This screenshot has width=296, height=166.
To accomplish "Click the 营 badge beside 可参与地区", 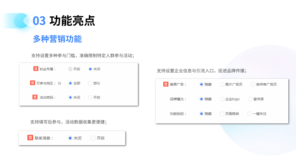I will tap(32, 83).
